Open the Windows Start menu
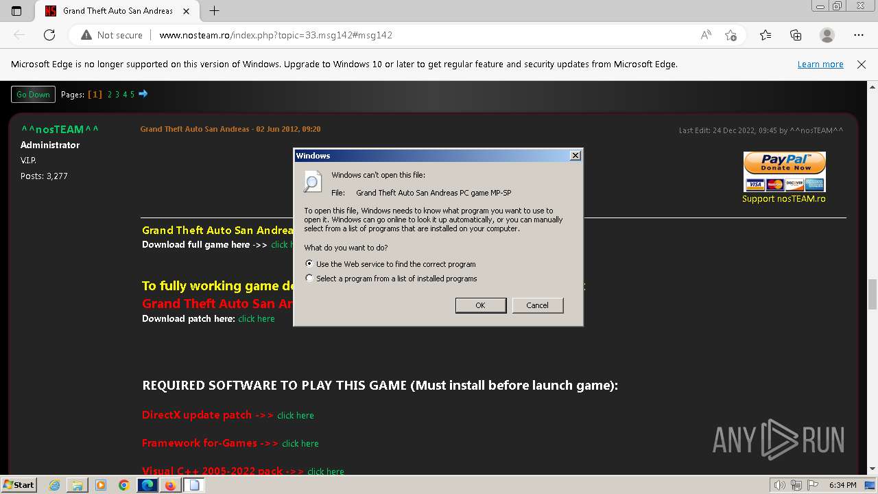 coord(19,484)
